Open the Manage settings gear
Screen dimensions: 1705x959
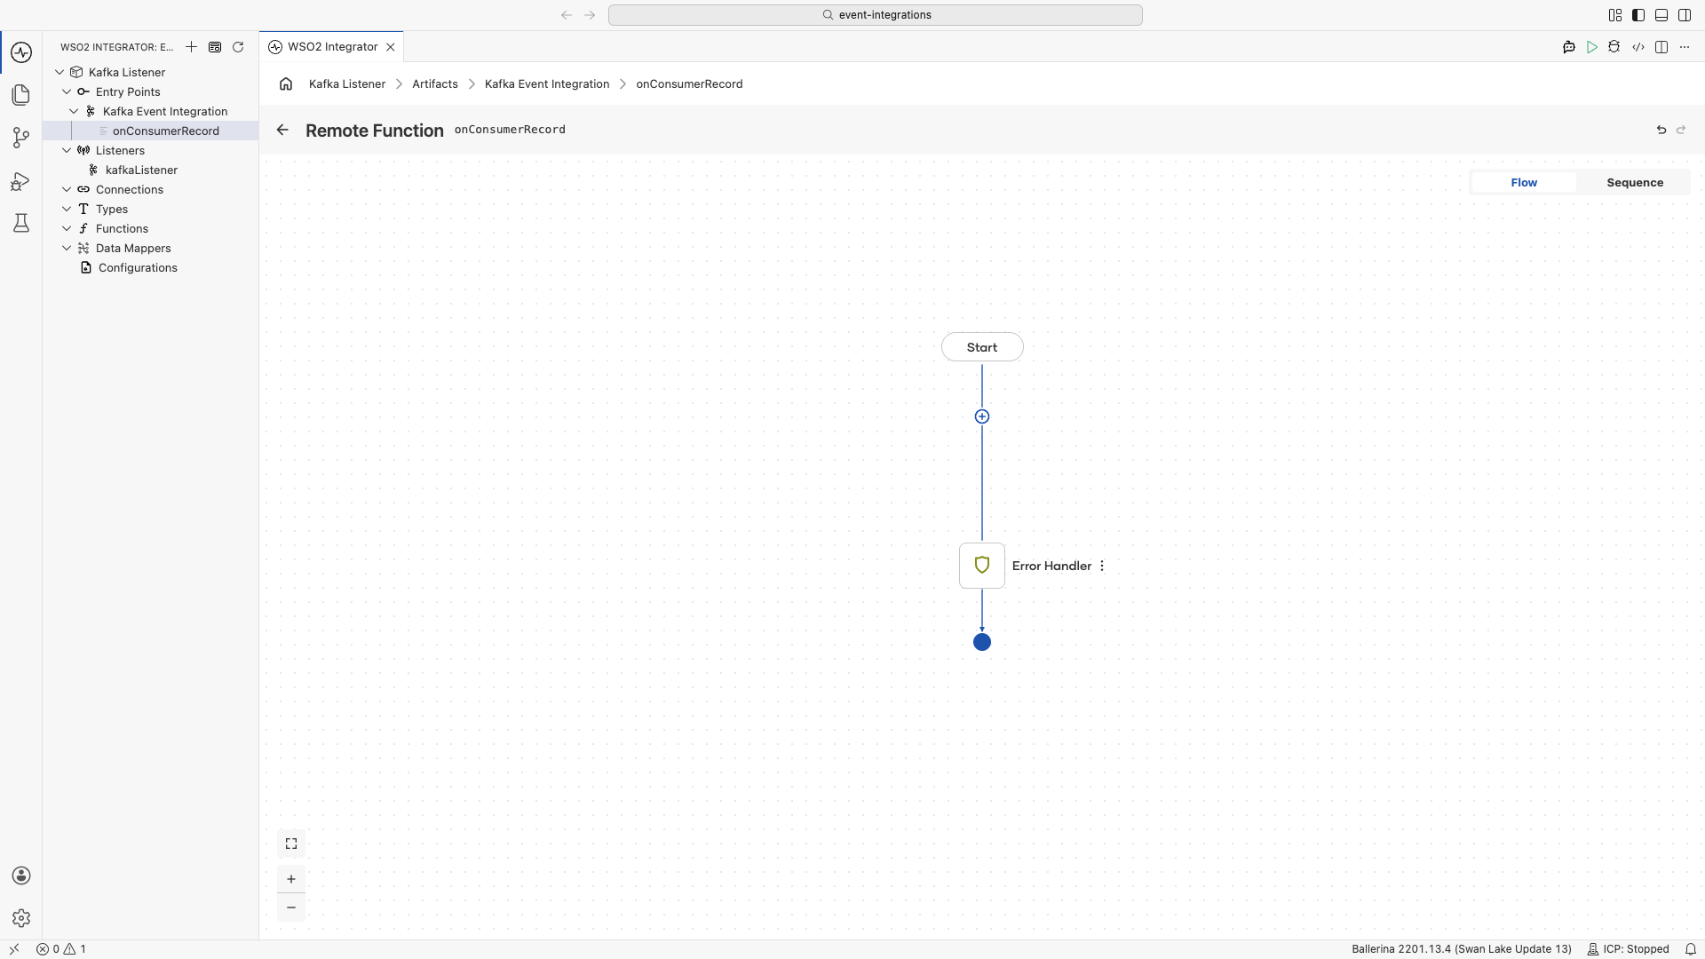tap(21, 918)
